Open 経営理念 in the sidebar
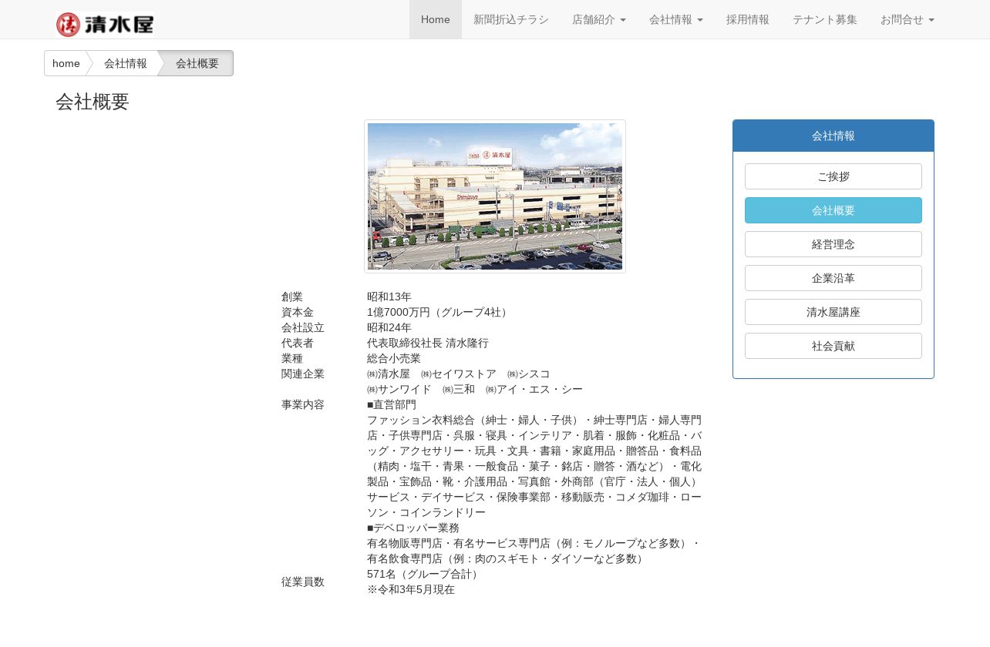Viewport: 990px width, 647px height. pos(833,244)
